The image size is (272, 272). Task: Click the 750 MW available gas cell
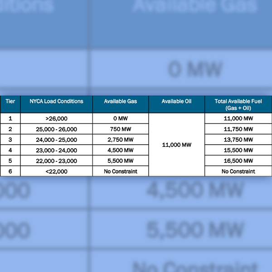(120, 129)
